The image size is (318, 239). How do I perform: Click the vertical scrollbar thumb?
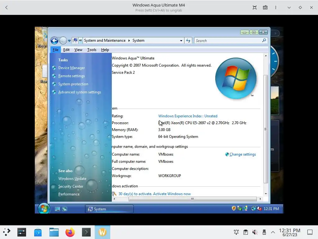(x=266, y=129)
